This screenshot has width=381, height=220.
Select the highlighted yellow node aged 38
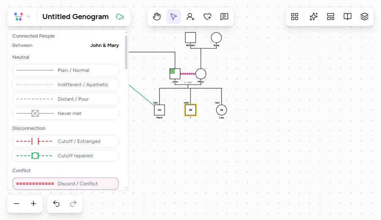click(x=190, y=110)
